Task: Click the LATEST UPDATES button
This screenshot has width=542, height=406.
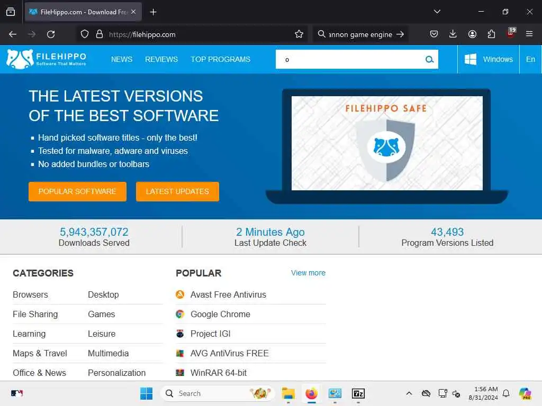Action: (177, 191)
